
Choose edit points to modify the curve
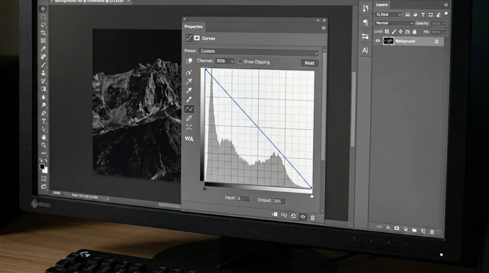[189, 109]
